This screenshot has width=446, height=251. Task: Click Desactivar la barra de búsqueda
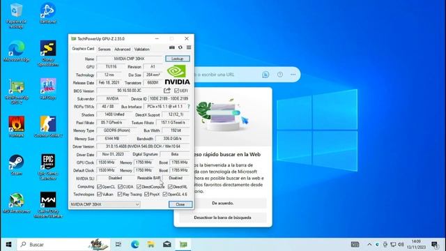coord(223,218)
